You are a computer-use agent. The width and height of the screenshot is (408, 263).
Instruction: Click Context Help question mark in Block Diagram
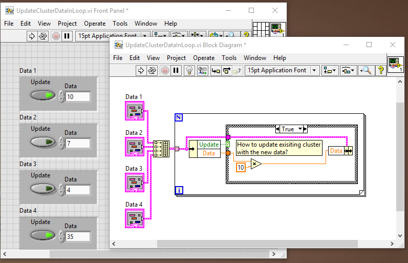(381, 70)
